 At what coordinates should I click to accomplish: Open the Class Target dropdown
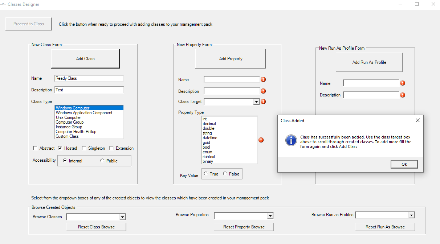pyautogui.click(x=256, y=102)
